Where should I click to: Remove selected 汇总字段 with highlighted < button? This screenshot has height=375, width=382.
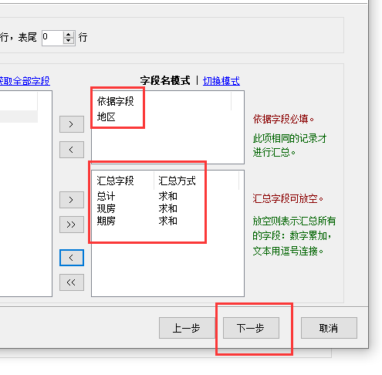click(x=72, y=258)
